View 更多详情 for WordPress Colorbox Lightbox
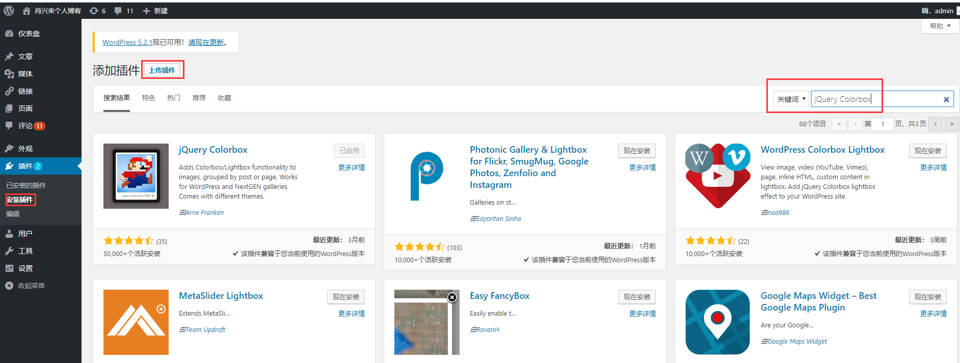The width and height of the screenshot is (960, 363). 934,167
